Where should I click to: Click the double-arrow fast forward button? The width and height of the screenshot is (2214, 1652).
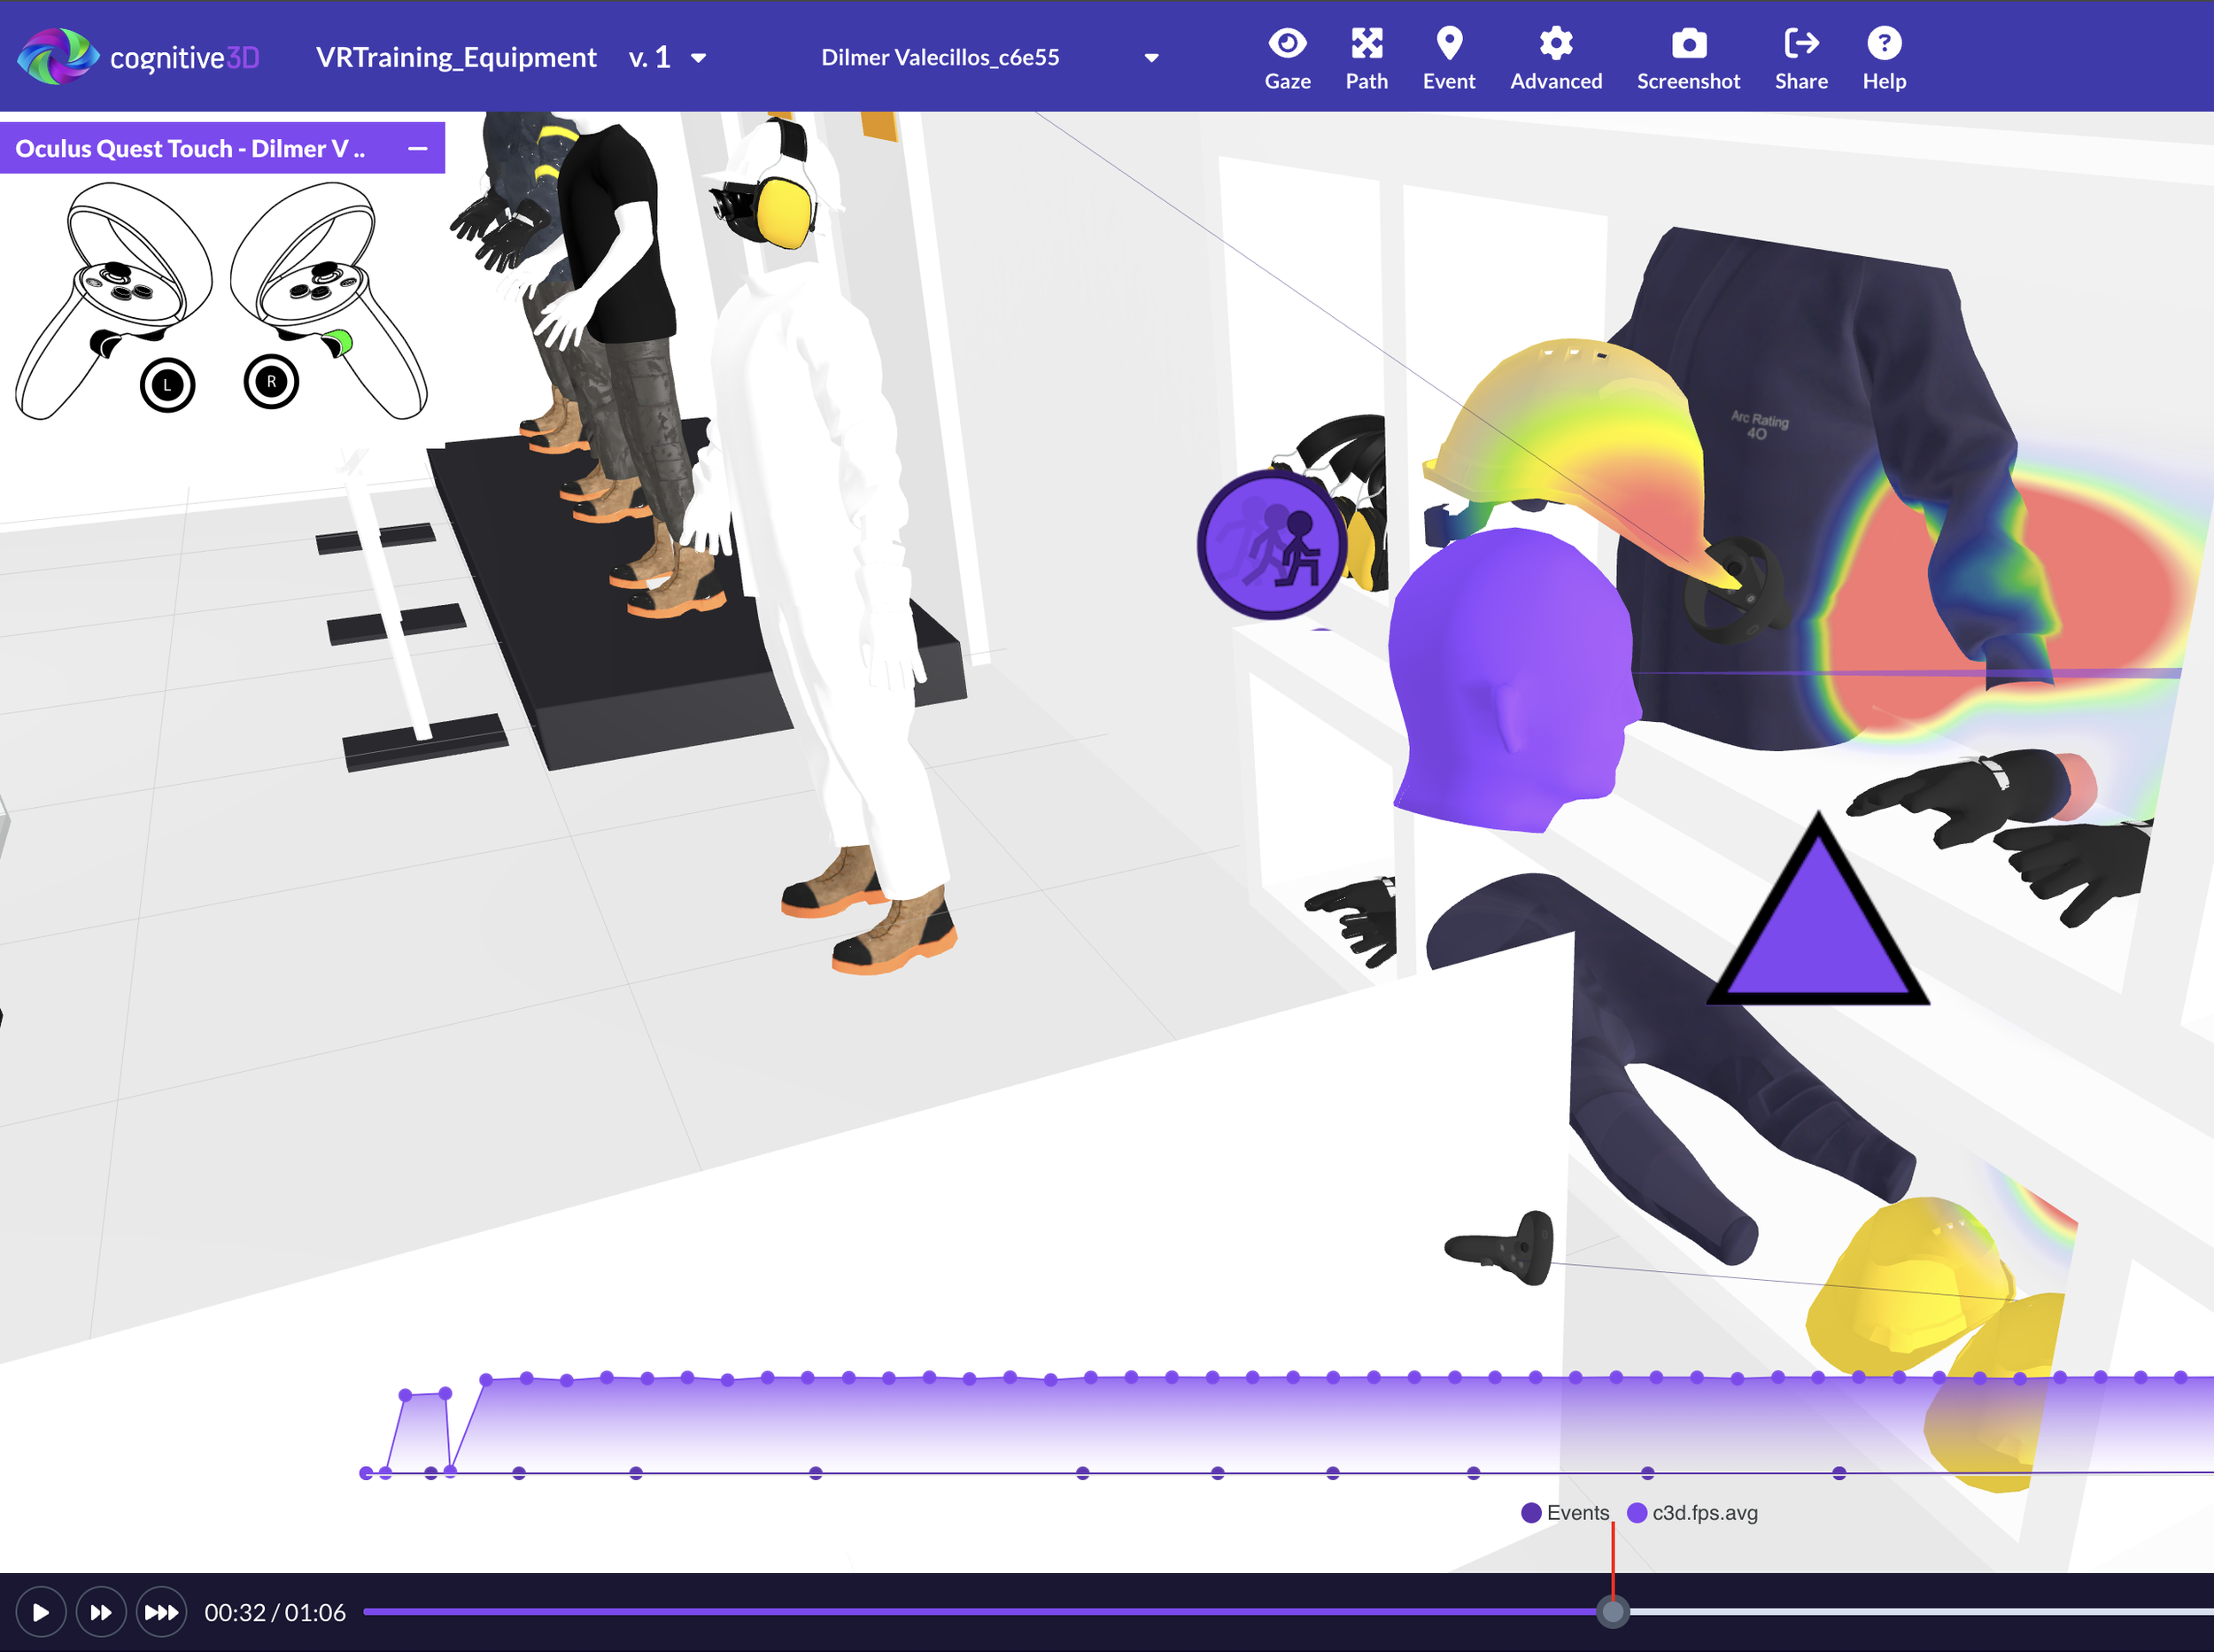[x=101, y=1612]
